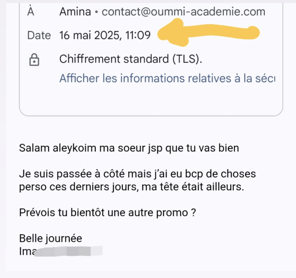
Task: Click the "Chiffrement standard (TLS)." text
Action: (131, 59)
